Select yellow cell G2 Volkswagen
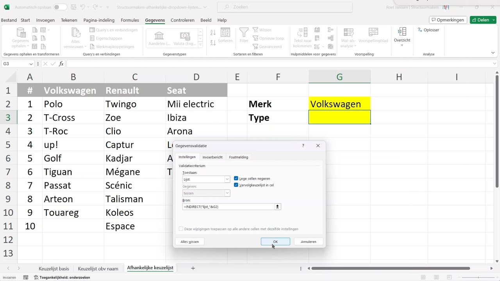Screen dimensions: 500x281 pos(339,104)
